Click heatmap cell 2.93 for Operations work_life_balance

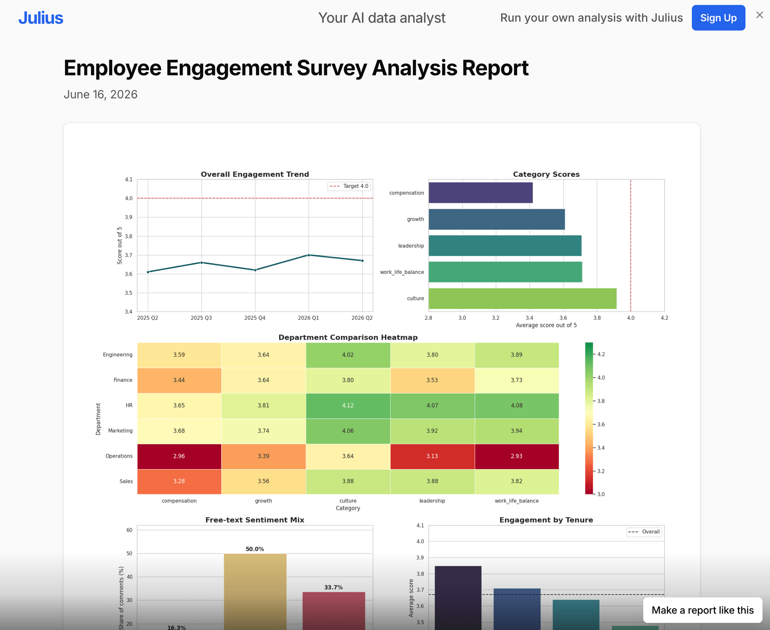click(517, 456)
